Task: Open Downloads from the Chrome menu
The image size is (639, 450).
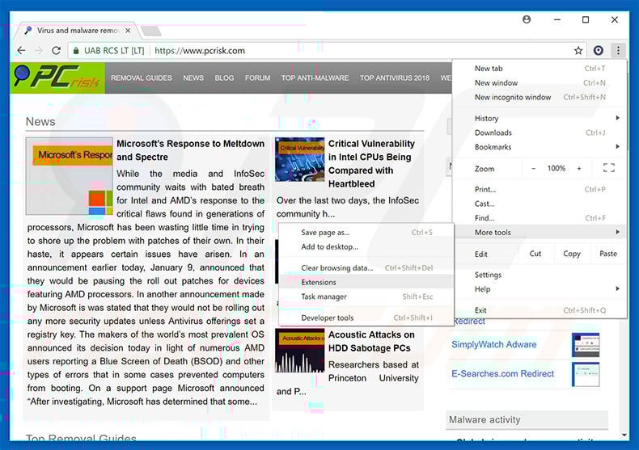Action: [540, 132]
